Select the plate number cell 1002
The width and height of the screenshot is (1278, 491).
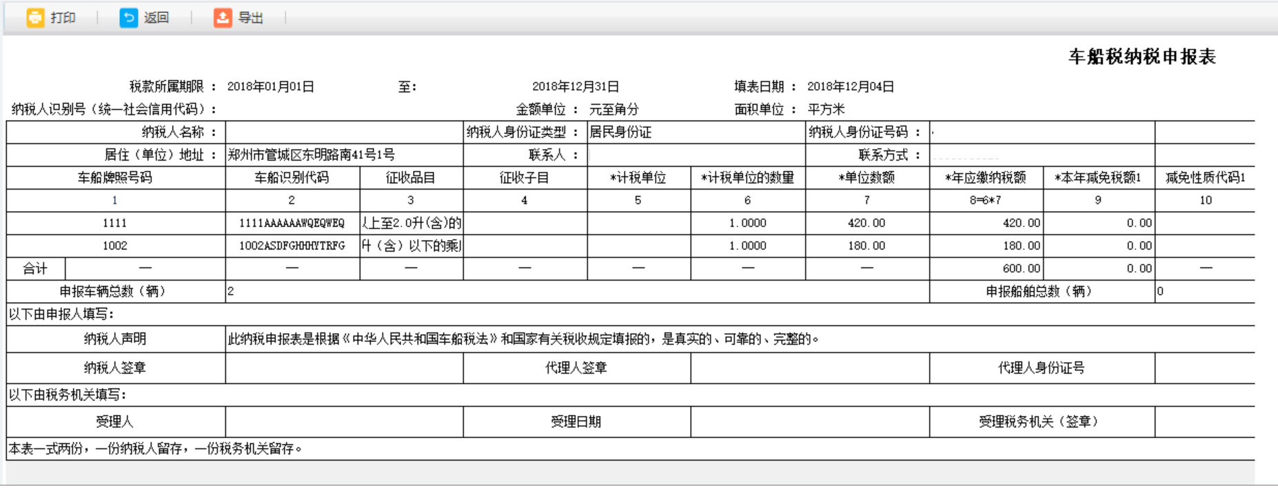(x=115, y=245)
